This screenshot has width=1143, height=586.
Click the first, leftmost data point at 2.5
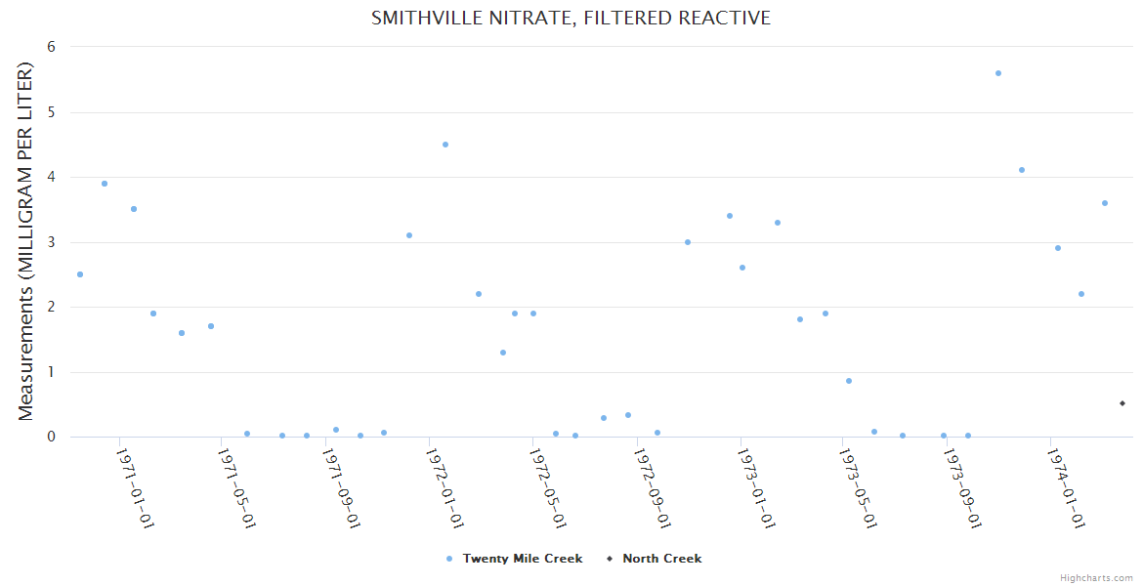(80, 274)
